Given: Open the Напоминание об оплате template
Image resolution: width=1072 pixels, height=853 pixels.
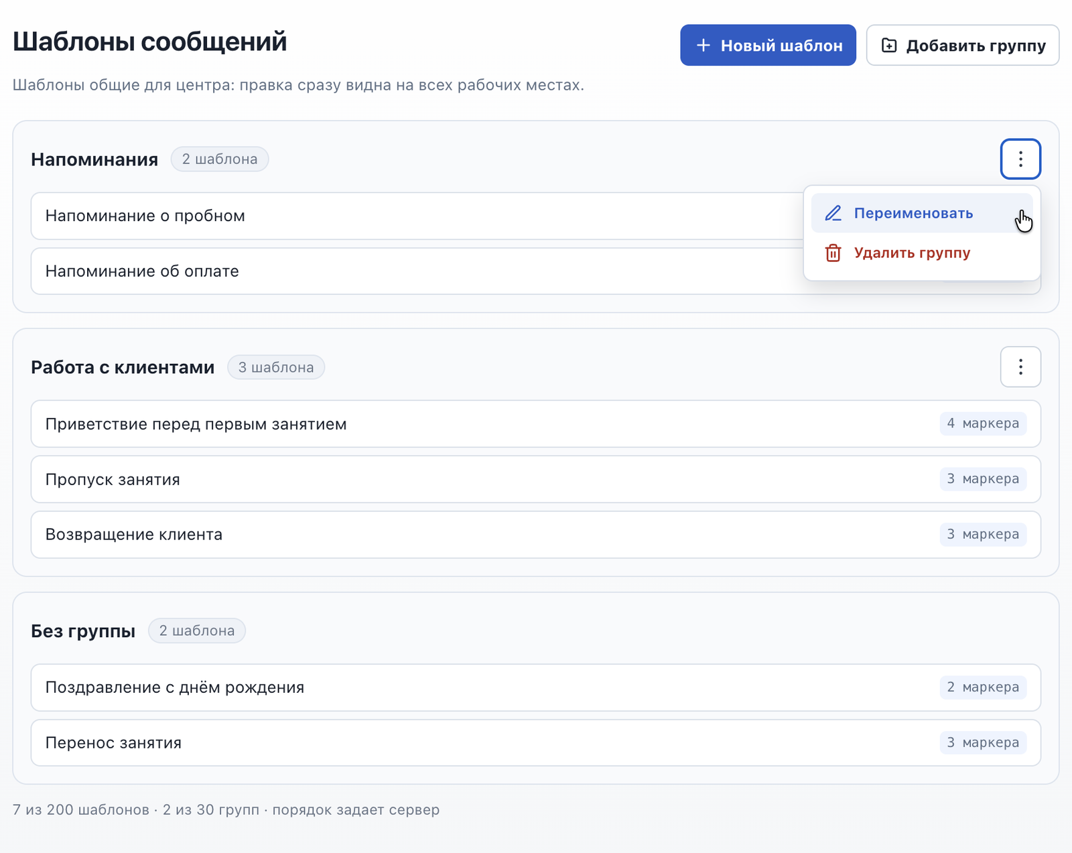Looking at the screenshot, I should point(417,271).
